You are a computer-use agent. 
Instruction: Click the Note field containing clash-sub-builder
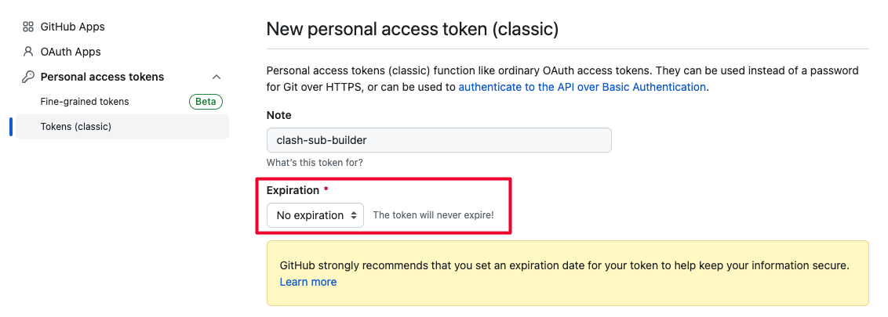click(439, 140)
